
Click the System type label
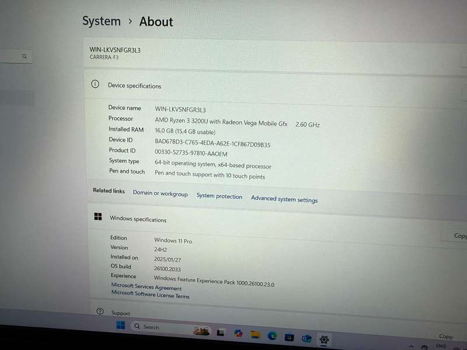tap(124, 161)
